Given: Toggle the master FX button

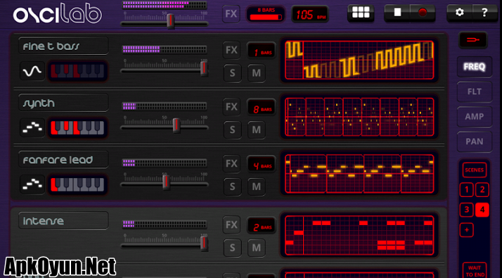Looking at the screenshot, I should click(231, 14).
